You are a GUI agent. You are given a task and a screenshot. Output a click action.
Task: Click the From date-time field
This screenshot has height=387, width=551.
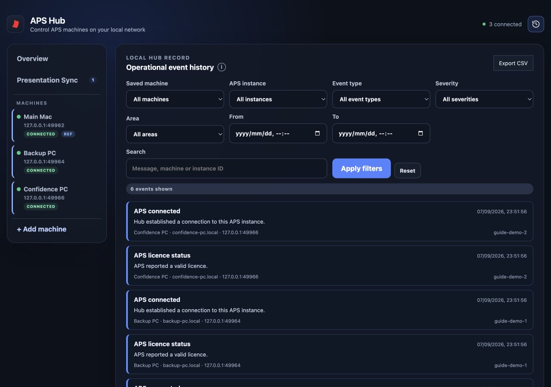coord(278,133)
